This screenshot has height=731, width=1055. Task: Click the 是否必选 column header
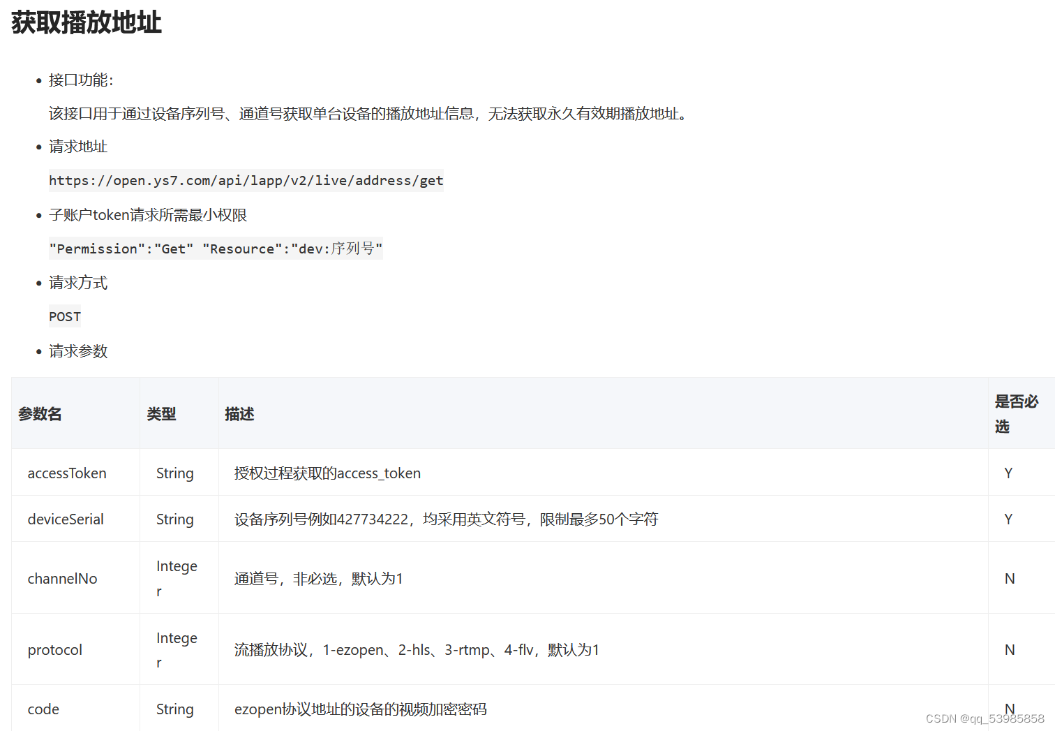[x=1015, y=413]
